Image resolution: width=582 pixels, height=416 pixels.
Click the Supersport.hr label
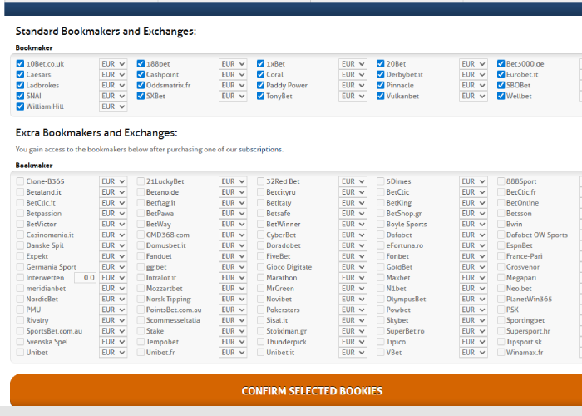pyautogui.click(x=528, y=331)
